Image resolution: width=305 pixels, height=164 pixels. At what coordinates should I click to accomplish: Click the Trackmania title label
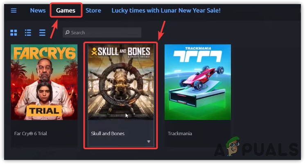point(180,133)
